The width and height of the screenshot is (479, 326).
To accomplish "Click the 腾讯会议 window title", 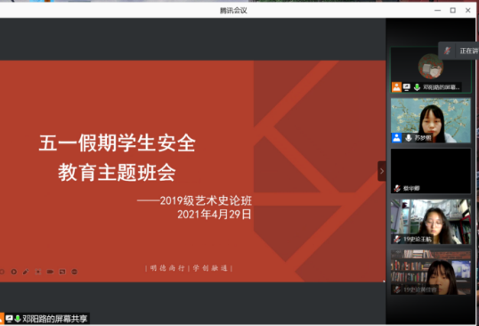I will point(233,11).
